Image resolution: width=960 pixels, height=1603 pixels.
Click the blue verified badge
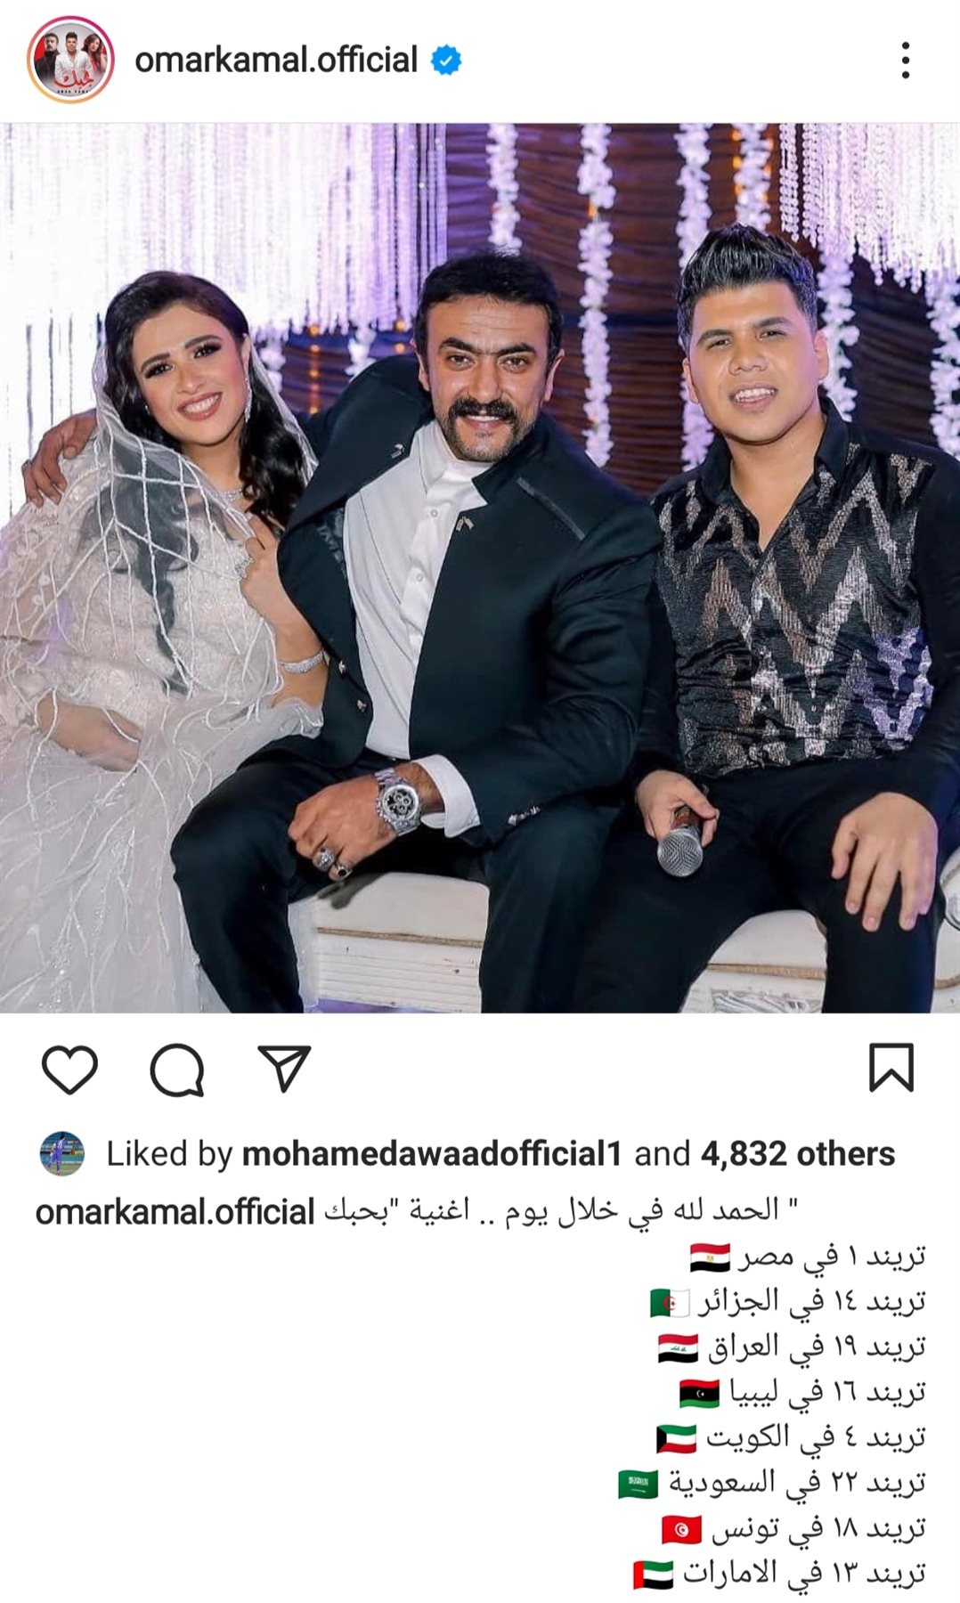446,61
